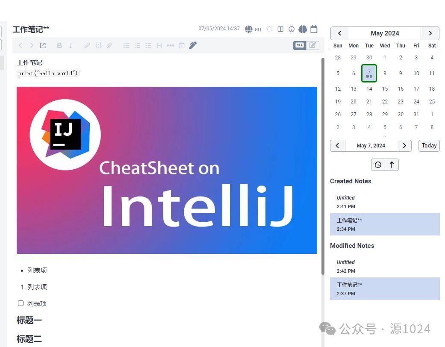This screenshot has width=445, height=347.
Task: Insert a link with the chain icon
Action: tap(87, 45)
